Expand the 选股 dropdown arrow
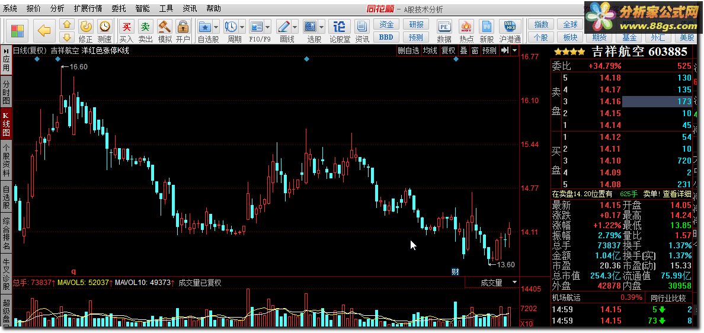Image resolution: width=704 pixels, height=333 pixels. [x=321, y=26]
